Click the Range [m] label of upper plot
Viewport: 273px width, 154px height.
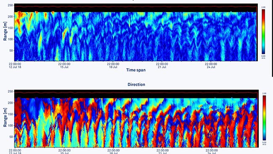[x=5, y=31]
